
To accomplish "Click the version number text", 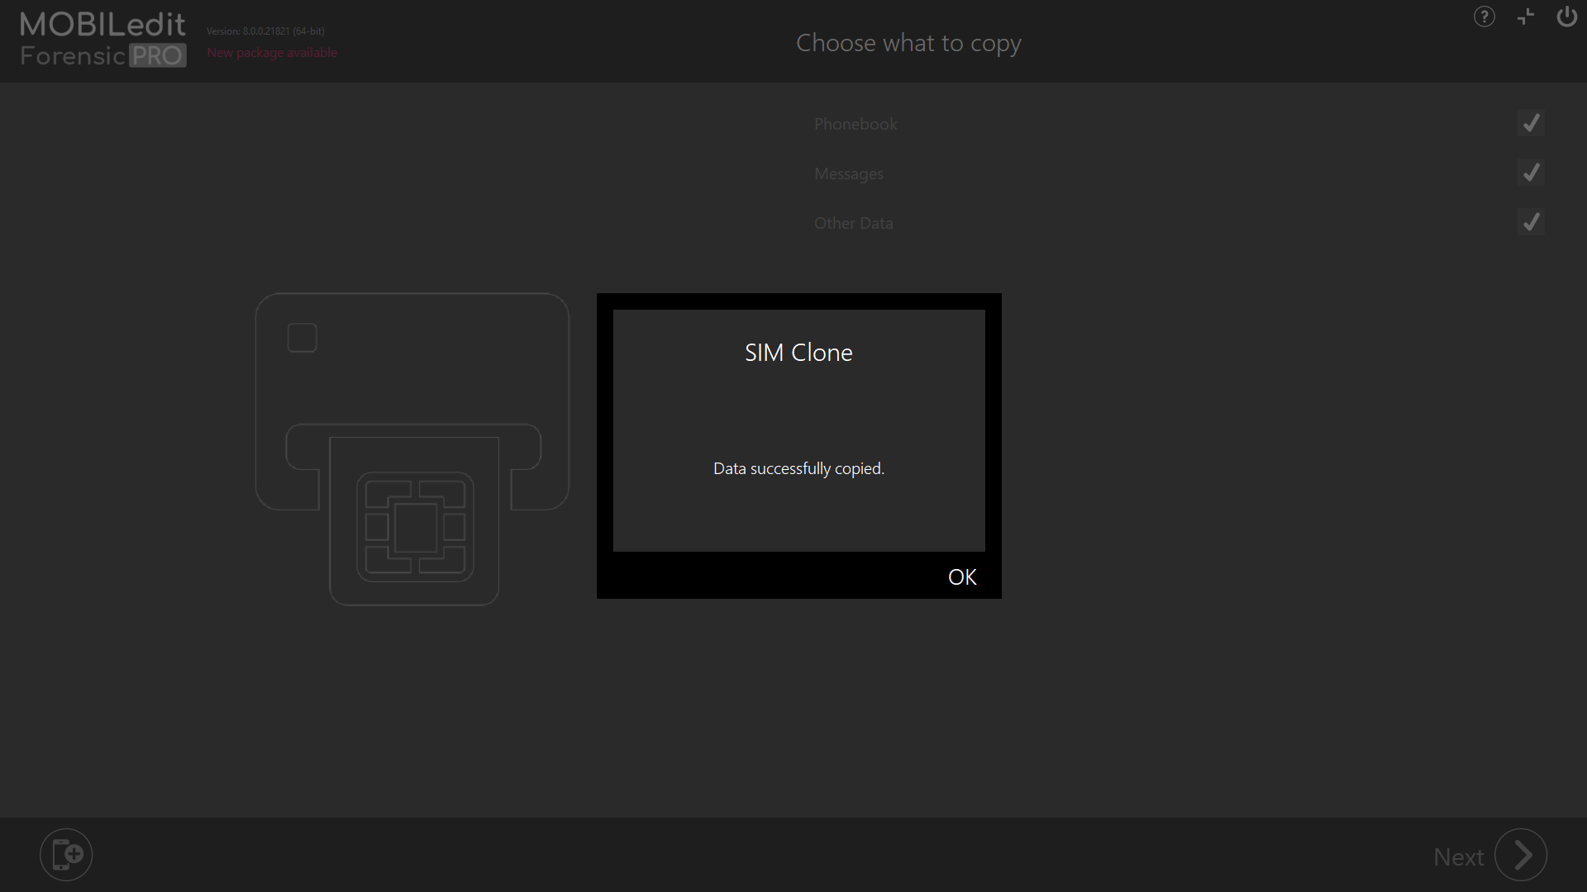I will point(265,31).
